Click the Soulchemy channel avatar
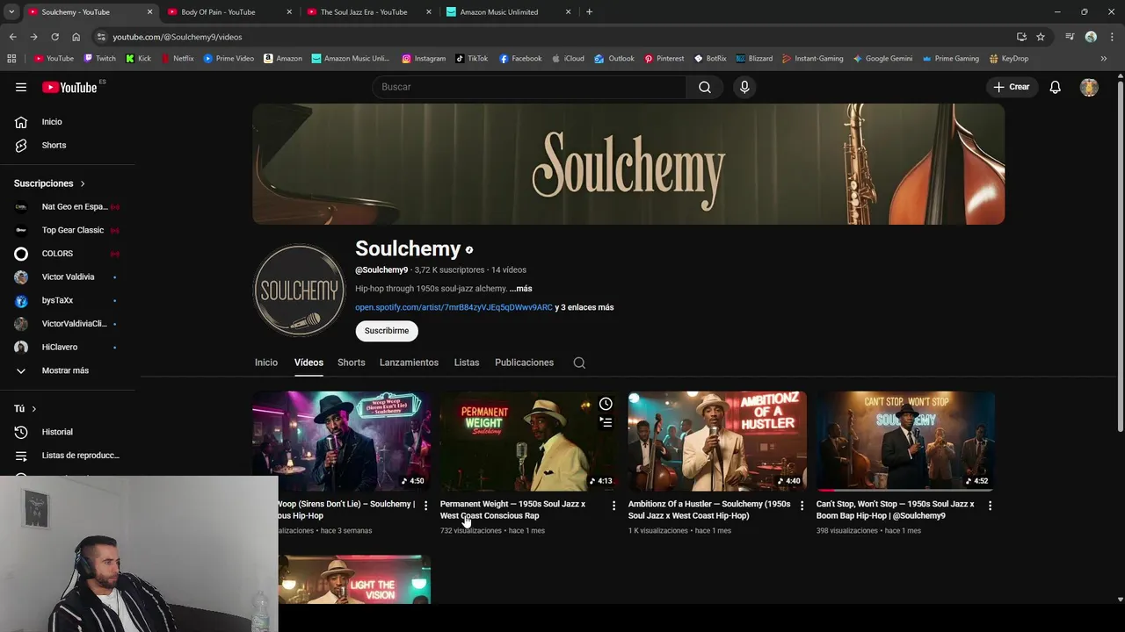 [x=299, y=290]
